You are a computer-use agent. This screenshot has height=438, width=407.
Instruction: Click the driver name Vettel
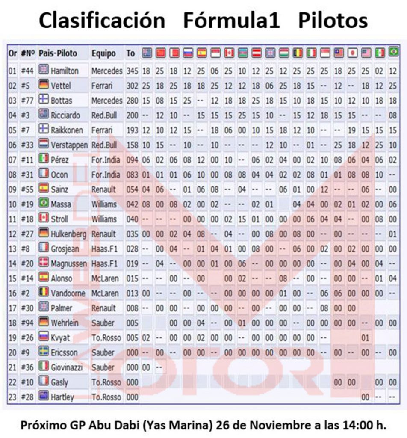click(x=61, y=86)
